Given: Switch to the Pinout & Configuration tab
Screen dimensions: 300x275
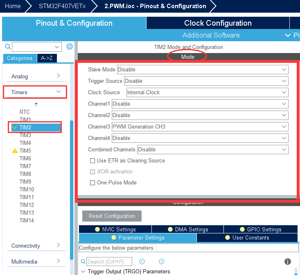Looking at the screenshot, I should tap(74, 23).
